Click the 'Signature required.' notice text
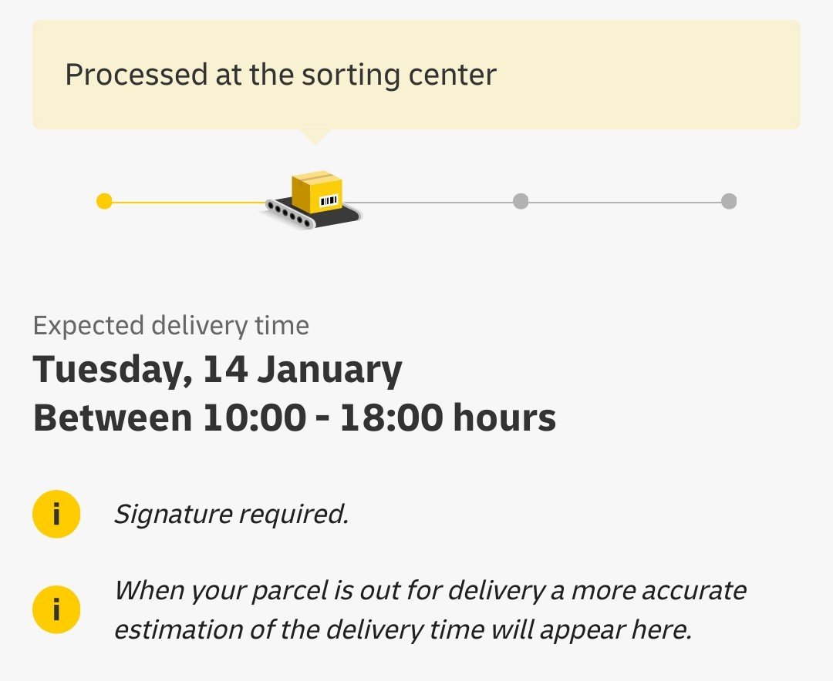833x681 pixels. 231,514
